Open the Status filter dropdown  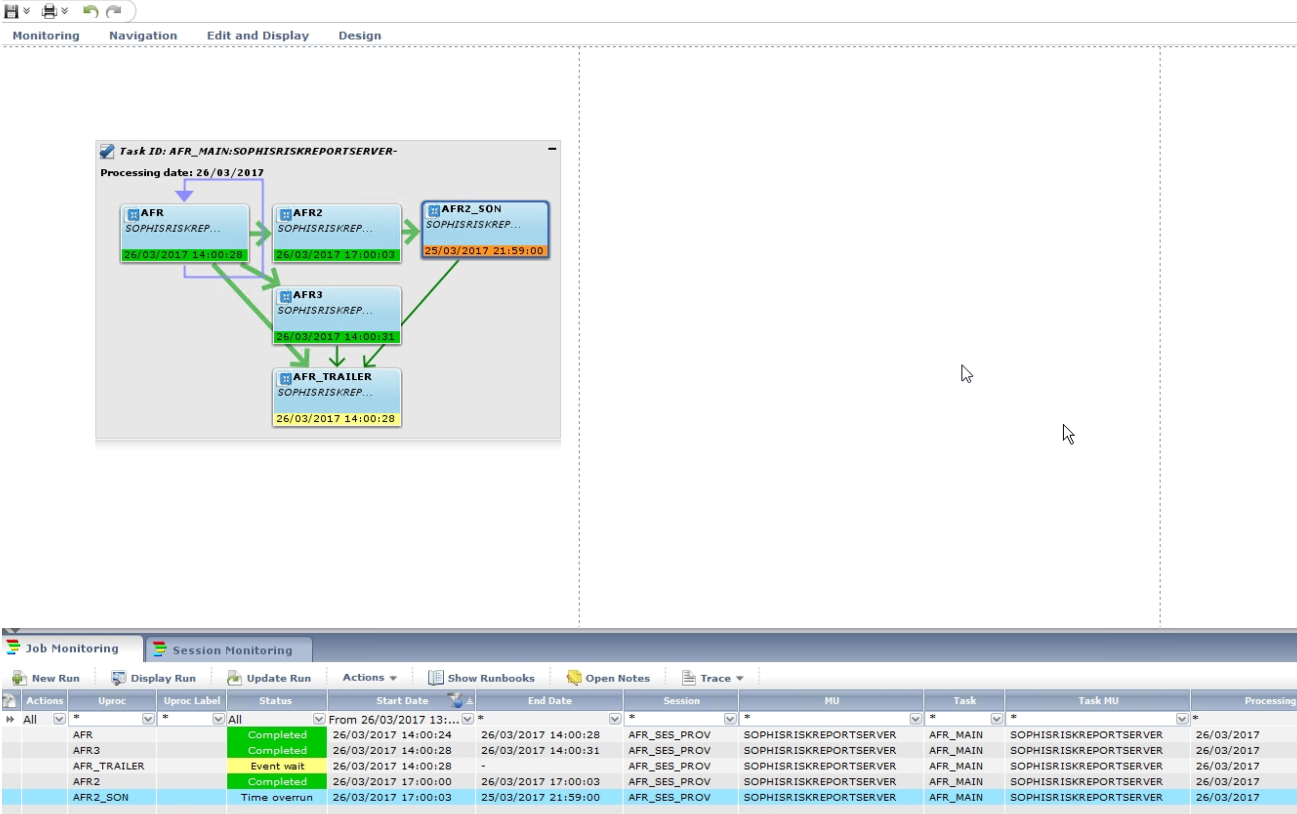coord(319,719)
